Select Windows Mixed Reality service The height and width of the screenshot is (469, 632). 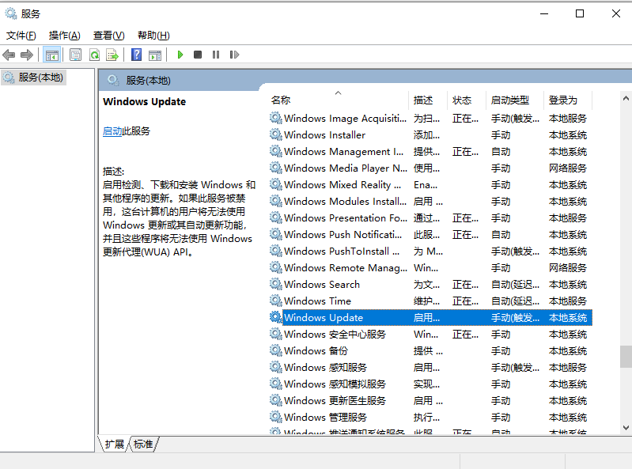click(342, 184)
